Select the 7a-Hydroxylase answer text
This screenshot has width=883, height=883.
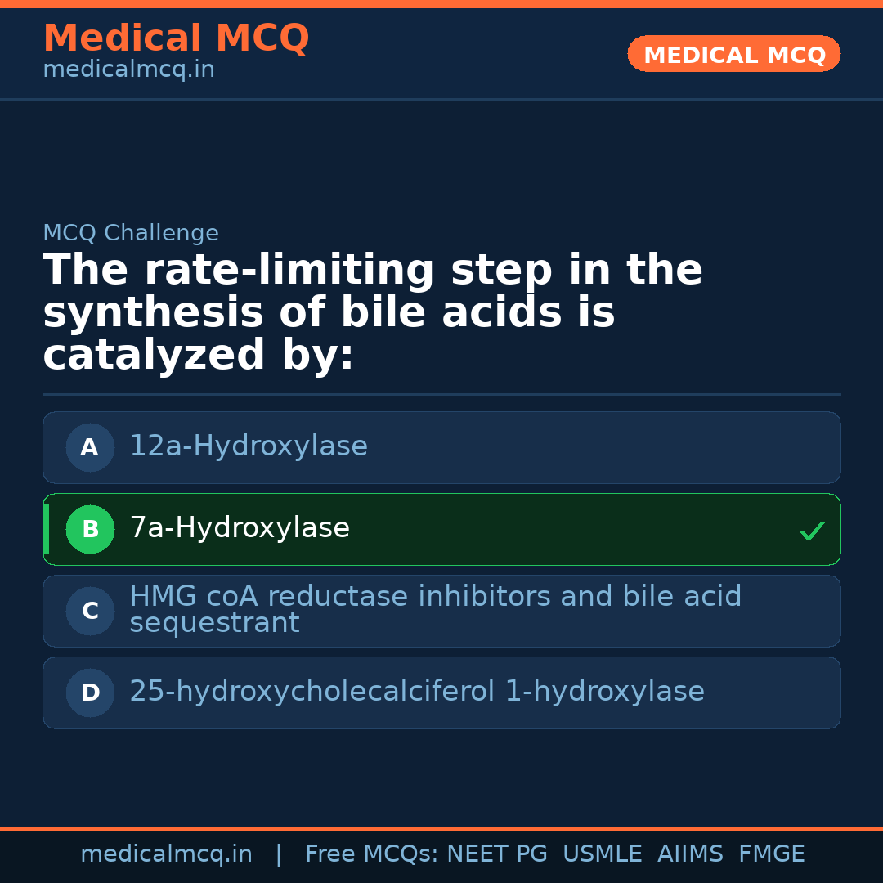tap(240, 528)
